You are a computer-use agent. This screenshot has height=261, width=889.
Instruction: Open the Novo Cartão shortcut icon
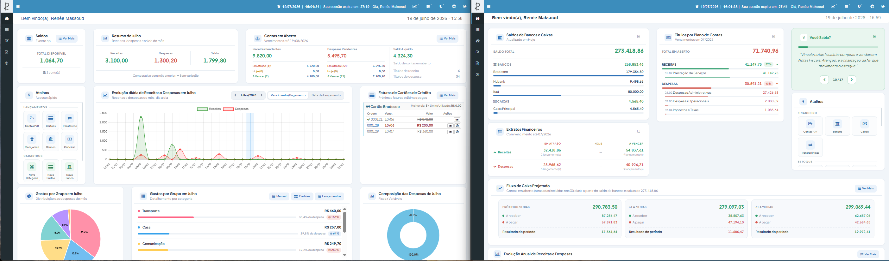[51, 170]
